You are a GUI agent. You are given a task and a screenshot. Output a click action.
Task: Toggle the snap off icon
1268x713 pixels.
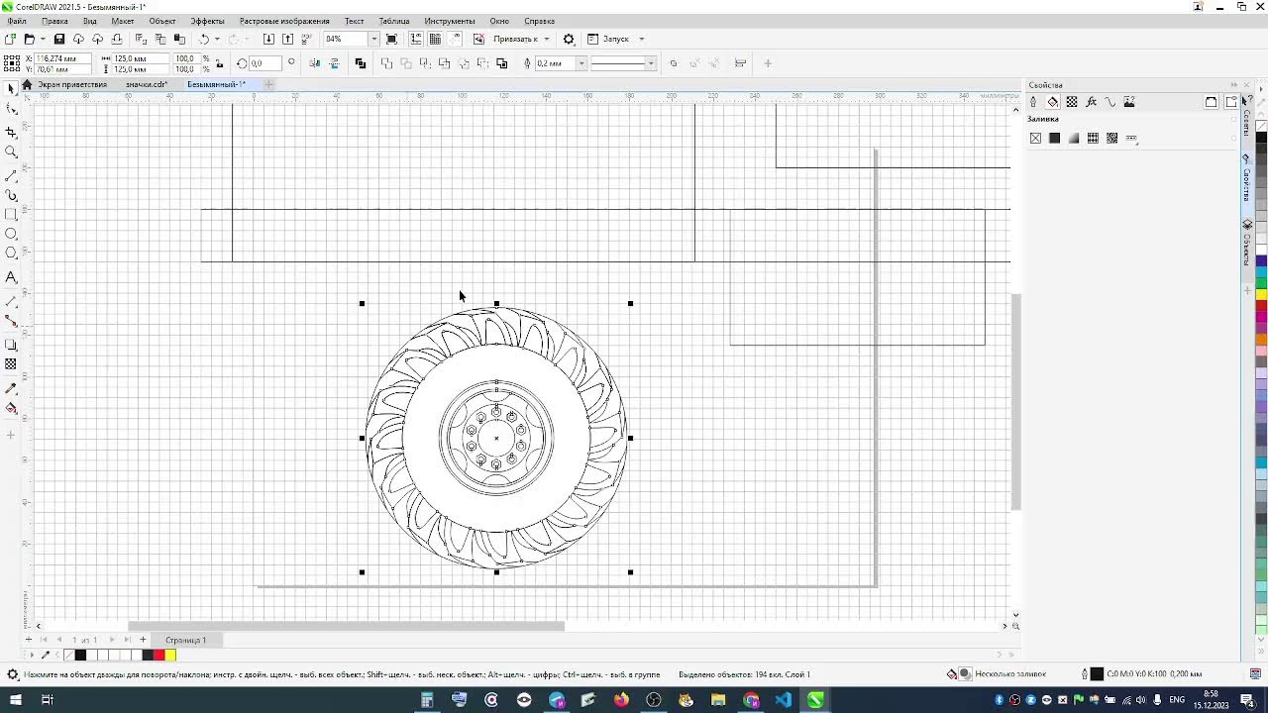(478, 39)
